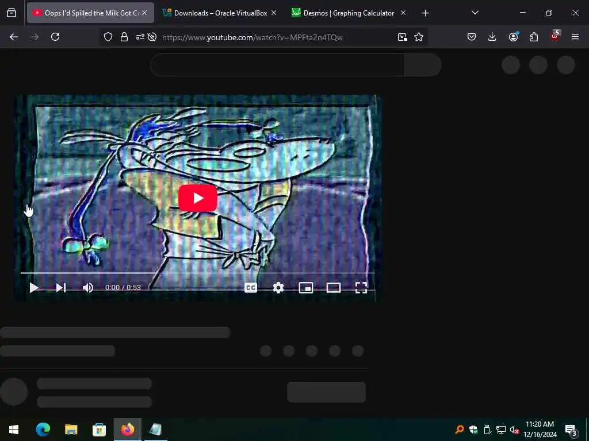The width and height of the screenshot is (589, 441).
Task: Open network status tray icon
Action: coord(500,430)
